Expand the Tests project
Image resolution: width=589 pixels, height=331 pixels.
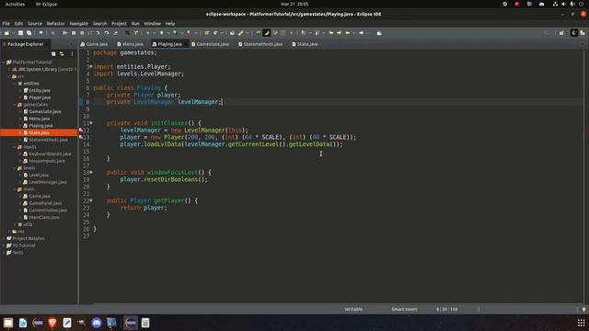[x=4, y=253]
